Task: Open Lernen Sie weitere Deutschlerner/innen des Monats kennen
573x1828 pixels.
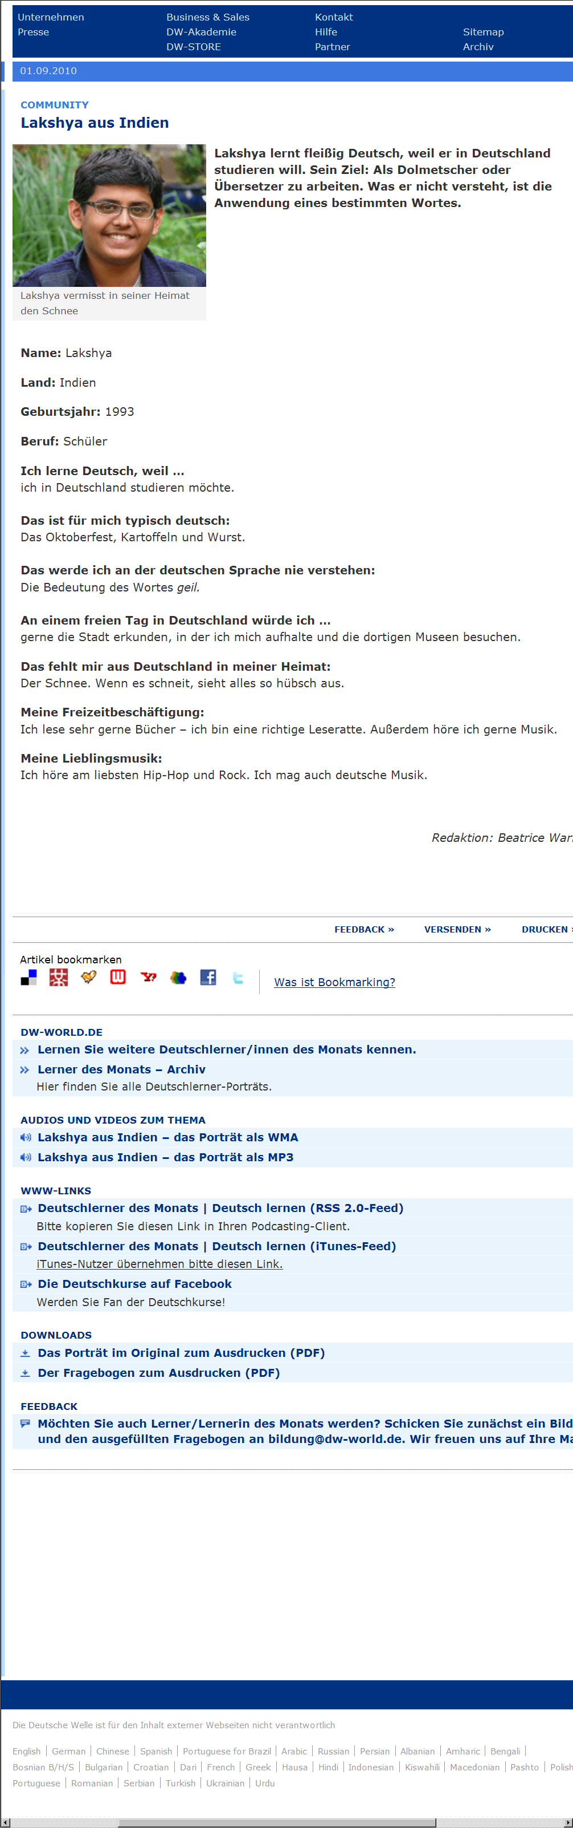Action: pos(227,1049)
